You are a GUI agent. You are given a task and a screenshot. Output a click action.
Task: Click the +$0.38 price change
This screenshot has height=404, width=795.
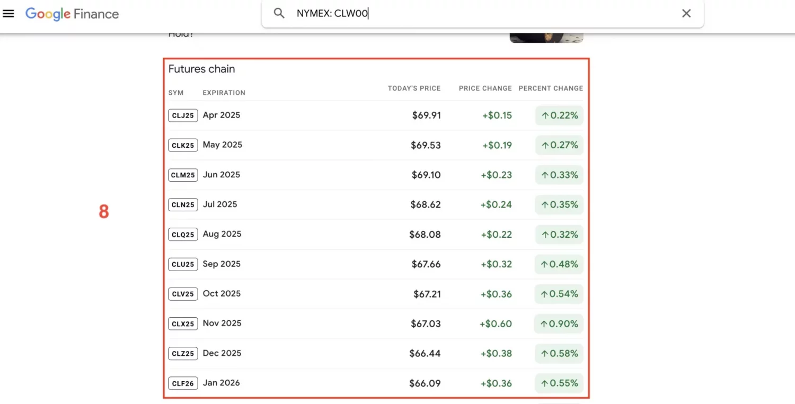tap(496, 353)
